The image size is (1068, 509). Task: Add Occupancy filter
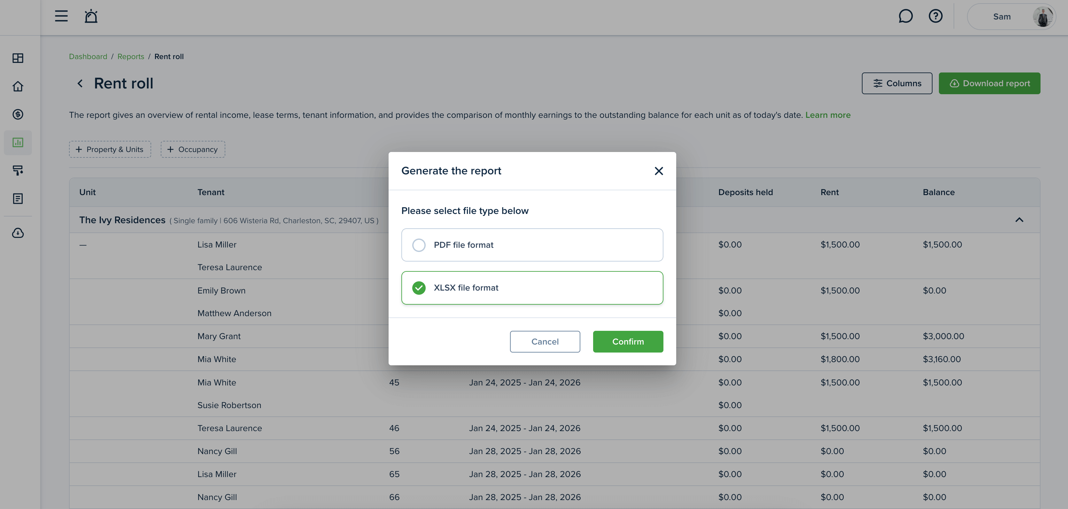coord(193,149)
